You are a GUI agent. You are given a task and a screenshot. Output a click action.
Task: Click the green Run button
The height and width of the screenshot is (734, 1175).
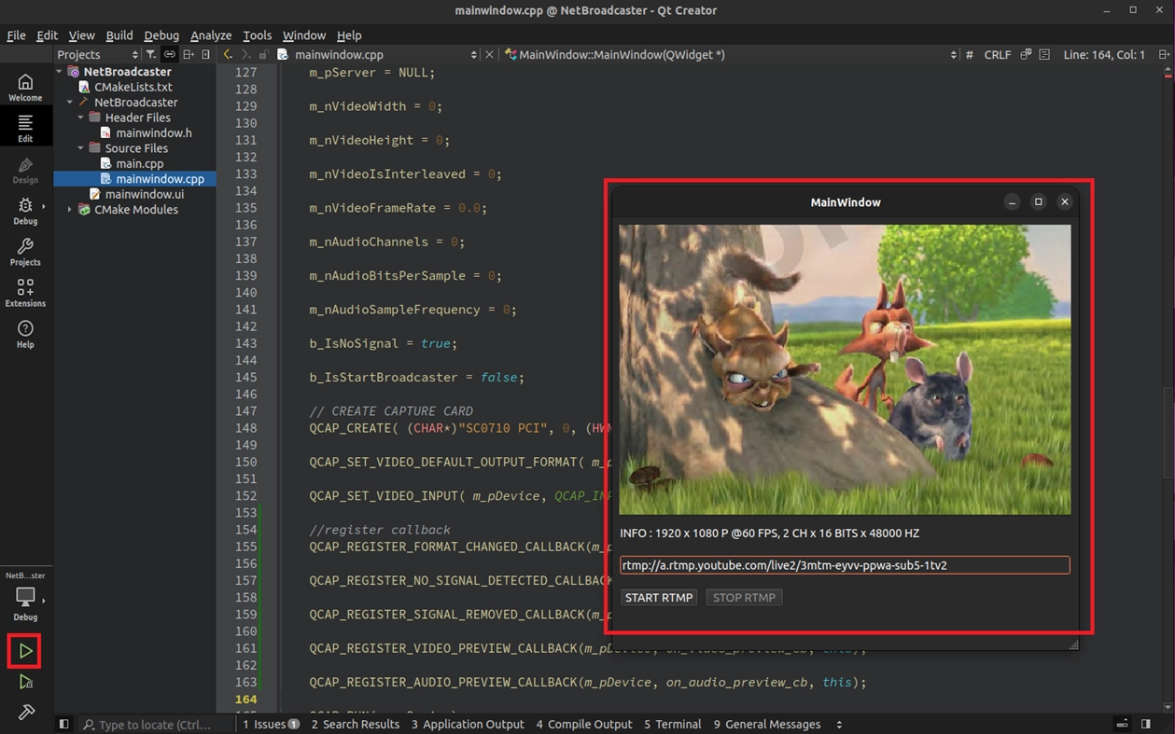pyautogui.click(x=25, y=651)
